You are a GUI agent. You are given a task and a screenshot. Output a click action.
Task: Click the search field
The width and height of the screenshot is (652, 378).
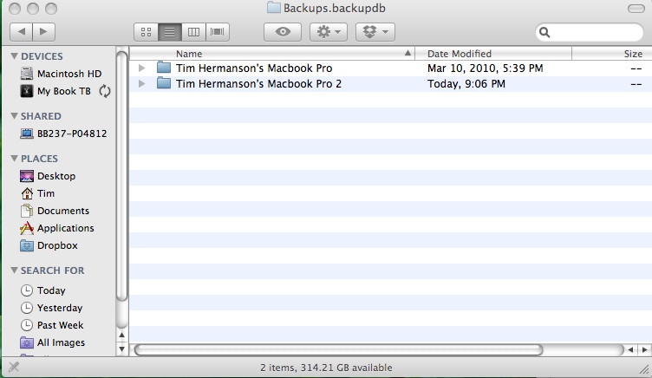point(590,32)
